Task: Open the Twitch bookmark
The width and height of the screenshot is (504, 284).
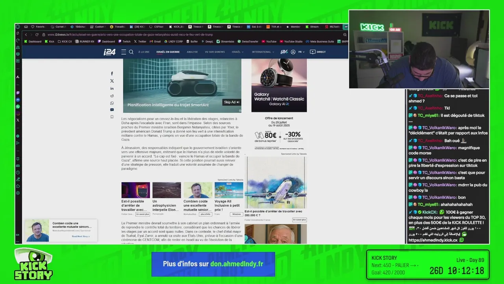Action: pos(124,41)
